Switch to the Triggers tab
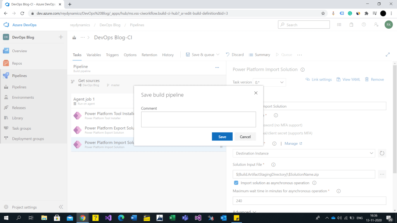The image size is (397, 223). (x=112, y=55)
